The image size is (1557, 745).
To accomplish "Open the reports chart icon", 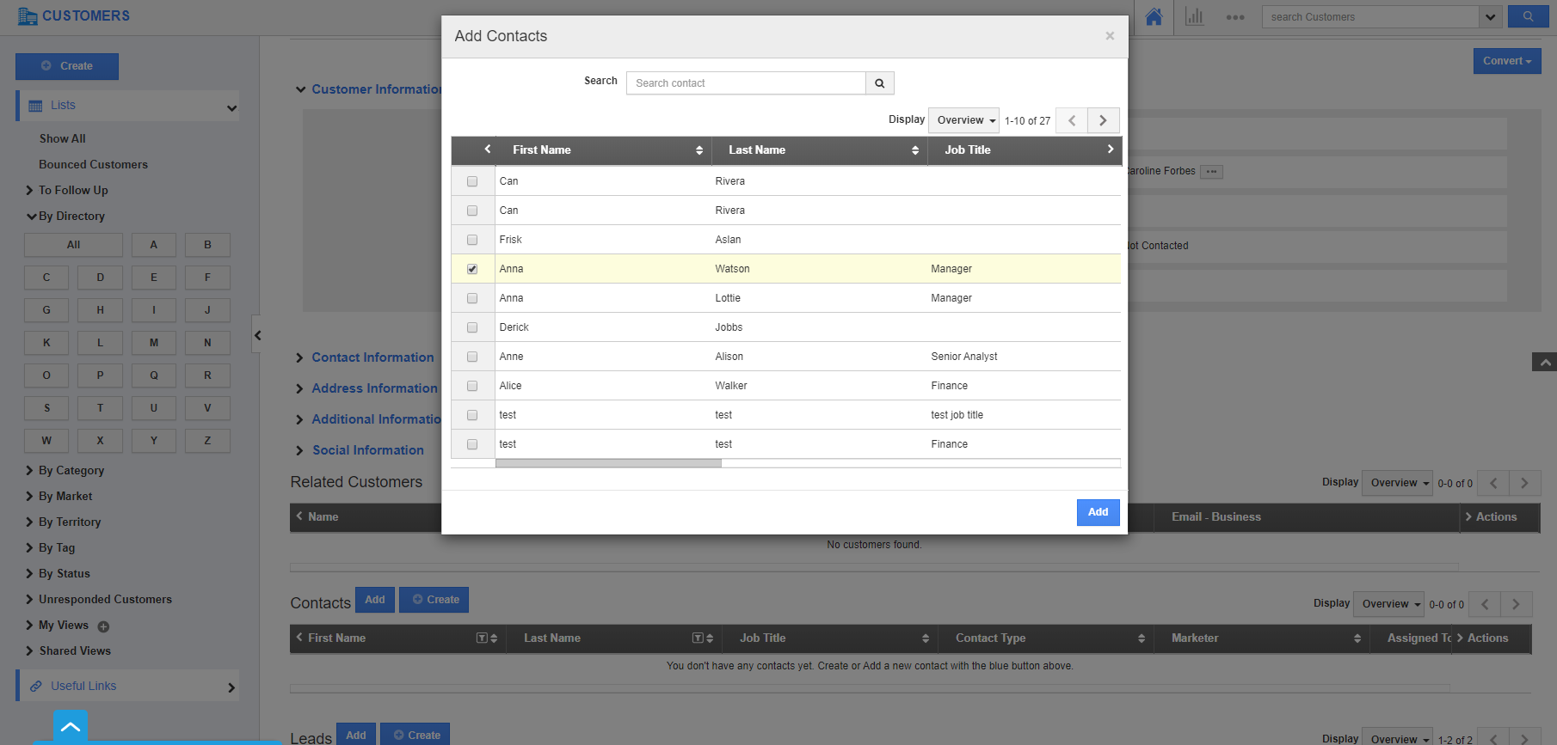I will click(1194, 17).
